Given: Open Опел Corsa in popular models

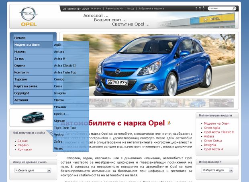Looking at the screenshot, I should [x=213, y=141].
